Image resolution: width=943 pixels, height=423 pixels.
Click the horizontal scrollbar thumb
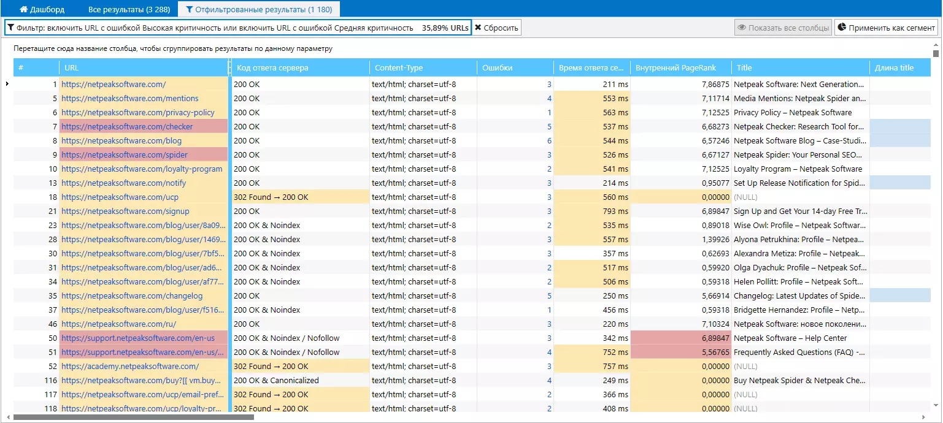point(133,417)
